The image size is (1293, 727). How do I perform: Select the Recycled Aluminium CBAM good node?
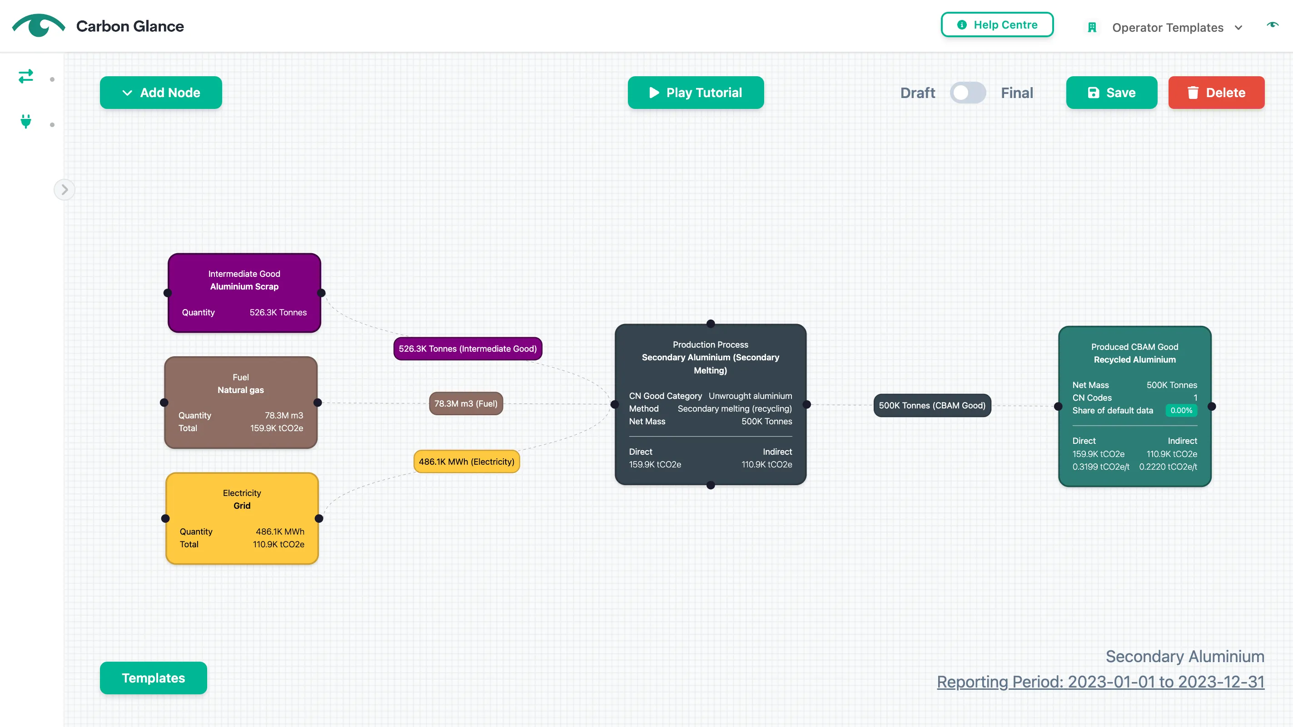[1134, 407]
